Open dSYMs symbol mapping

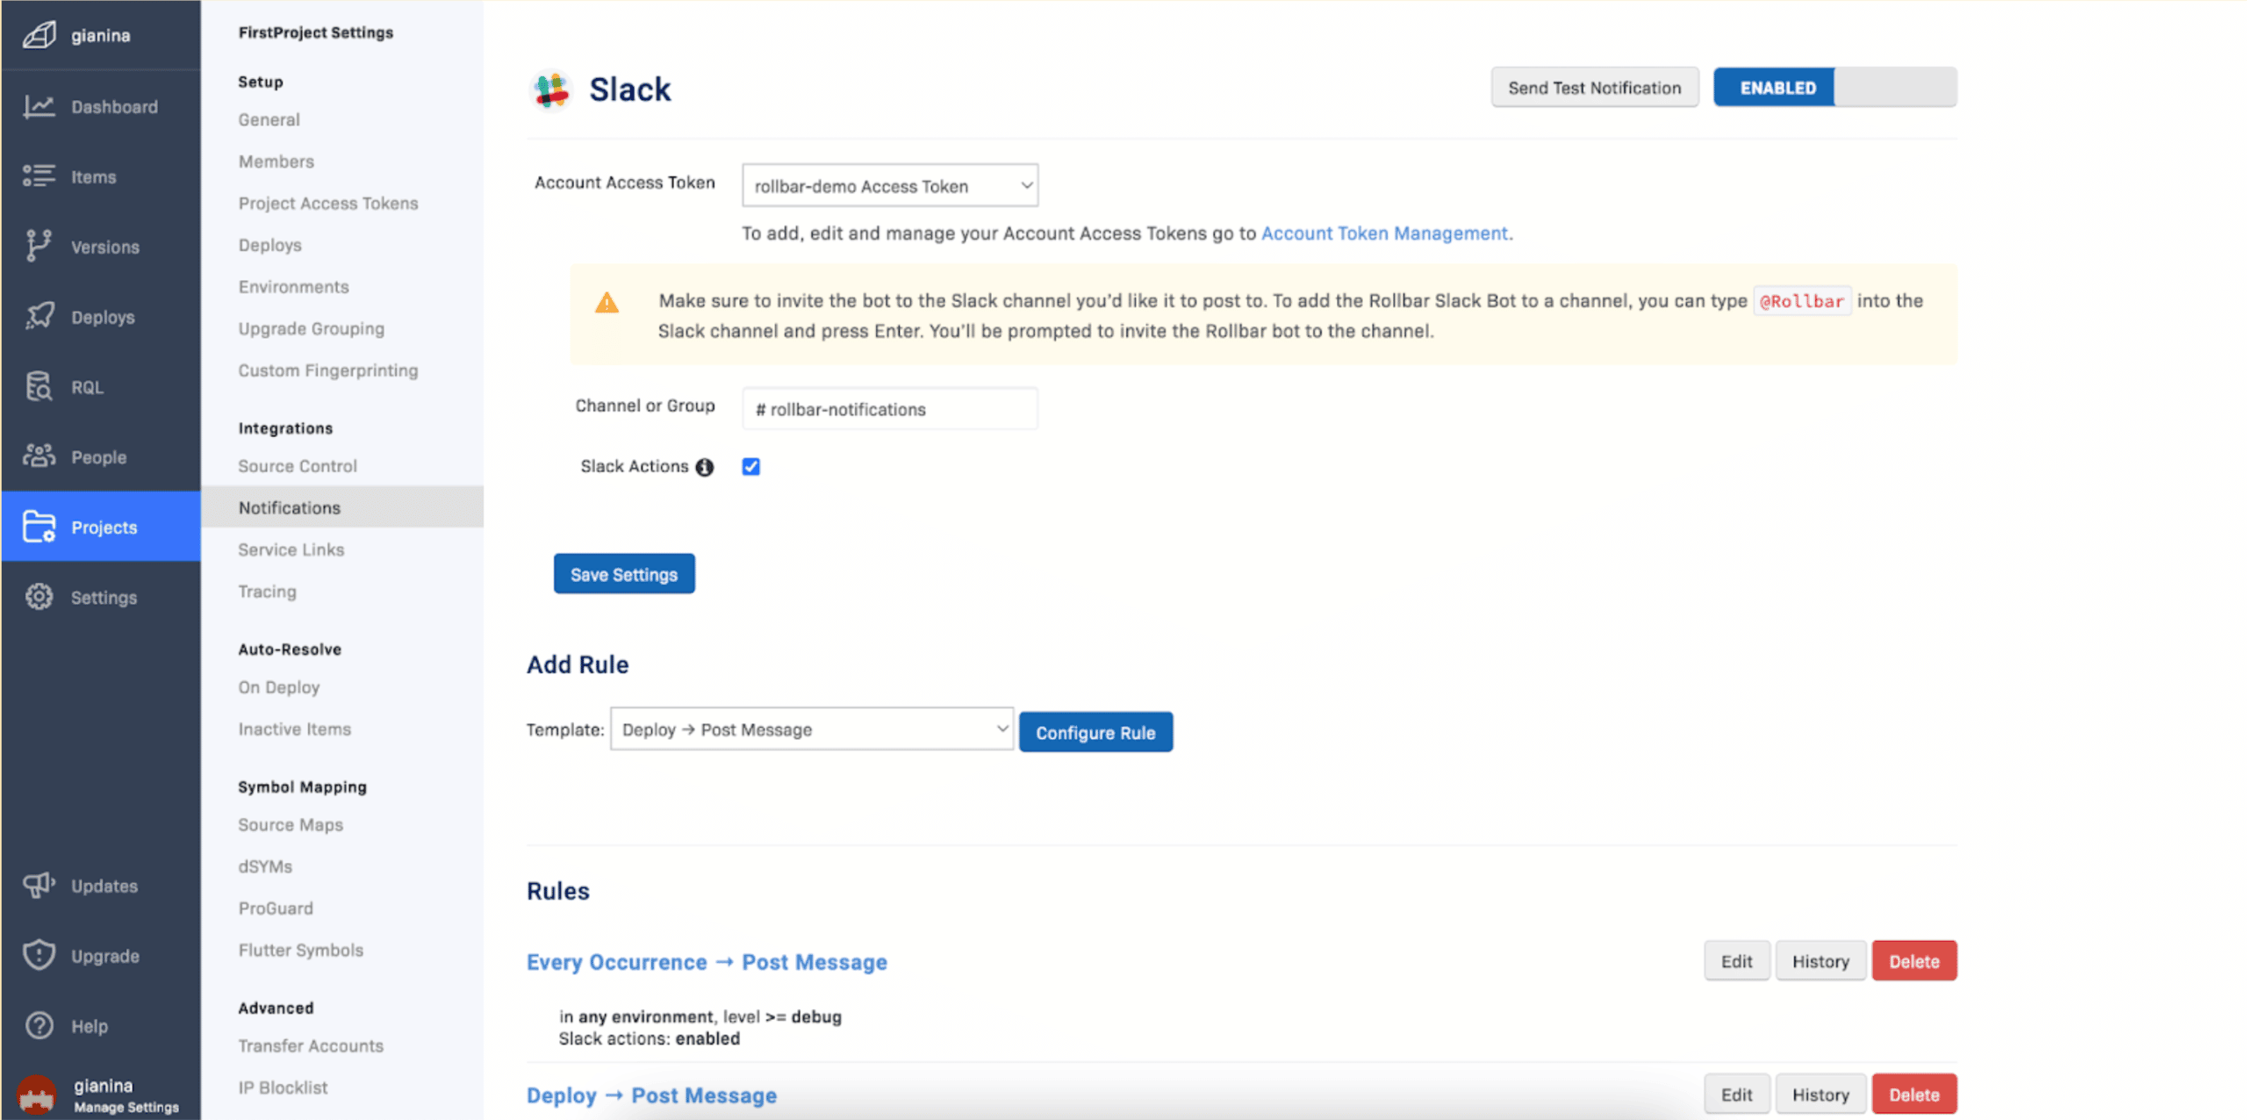pos(265,866)
